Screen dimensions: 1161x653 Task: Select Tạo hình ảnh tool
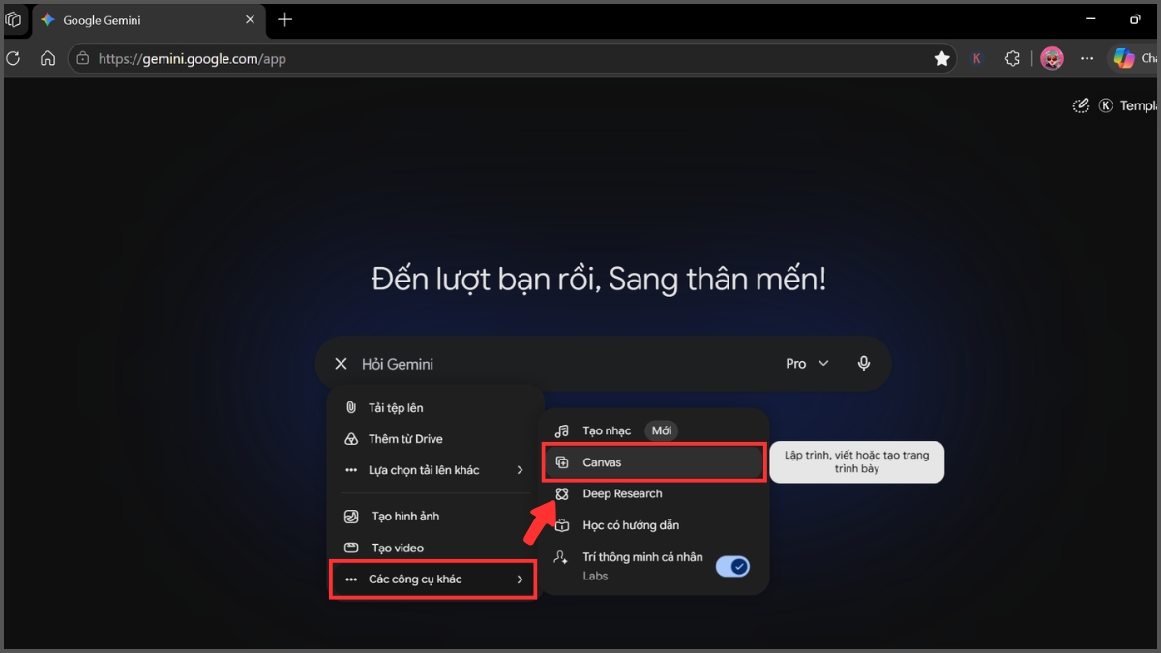(435, 517)
